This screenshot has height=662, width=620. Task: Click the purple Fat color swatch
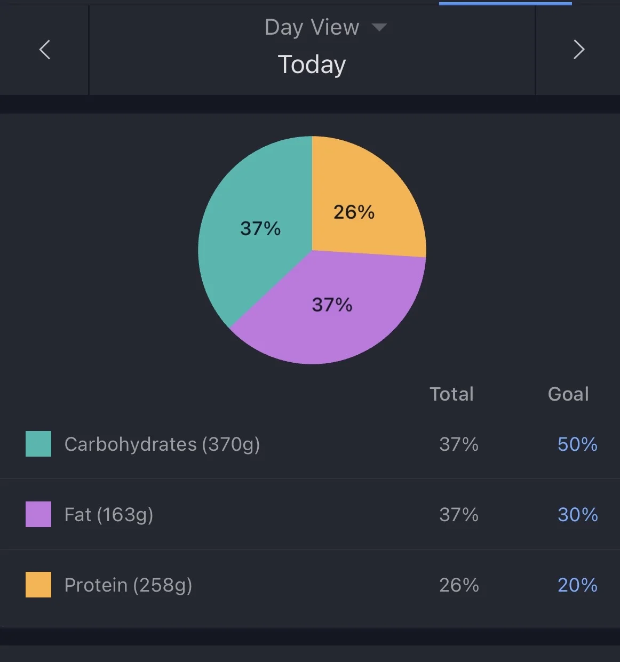38,514
